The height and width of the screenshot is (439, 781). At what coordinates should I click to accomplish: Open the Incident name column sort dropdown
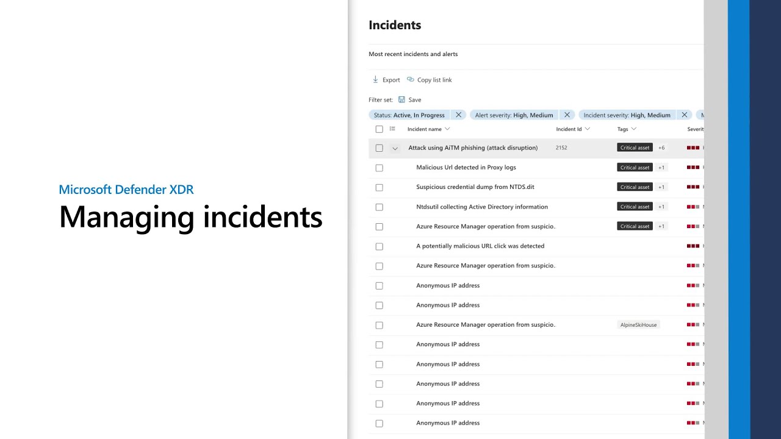[447, 129]
